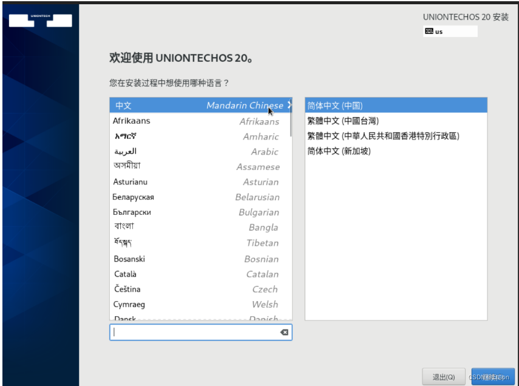Viewport: 519px width, 386px height.
Task: Open the us keyboard layout indicator
Action: (450, 32)
